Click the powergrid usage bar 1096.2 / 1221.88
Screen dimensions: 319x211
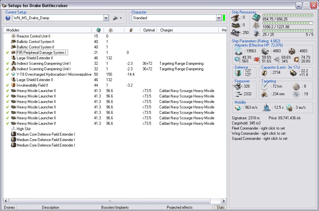click(288, 23)
